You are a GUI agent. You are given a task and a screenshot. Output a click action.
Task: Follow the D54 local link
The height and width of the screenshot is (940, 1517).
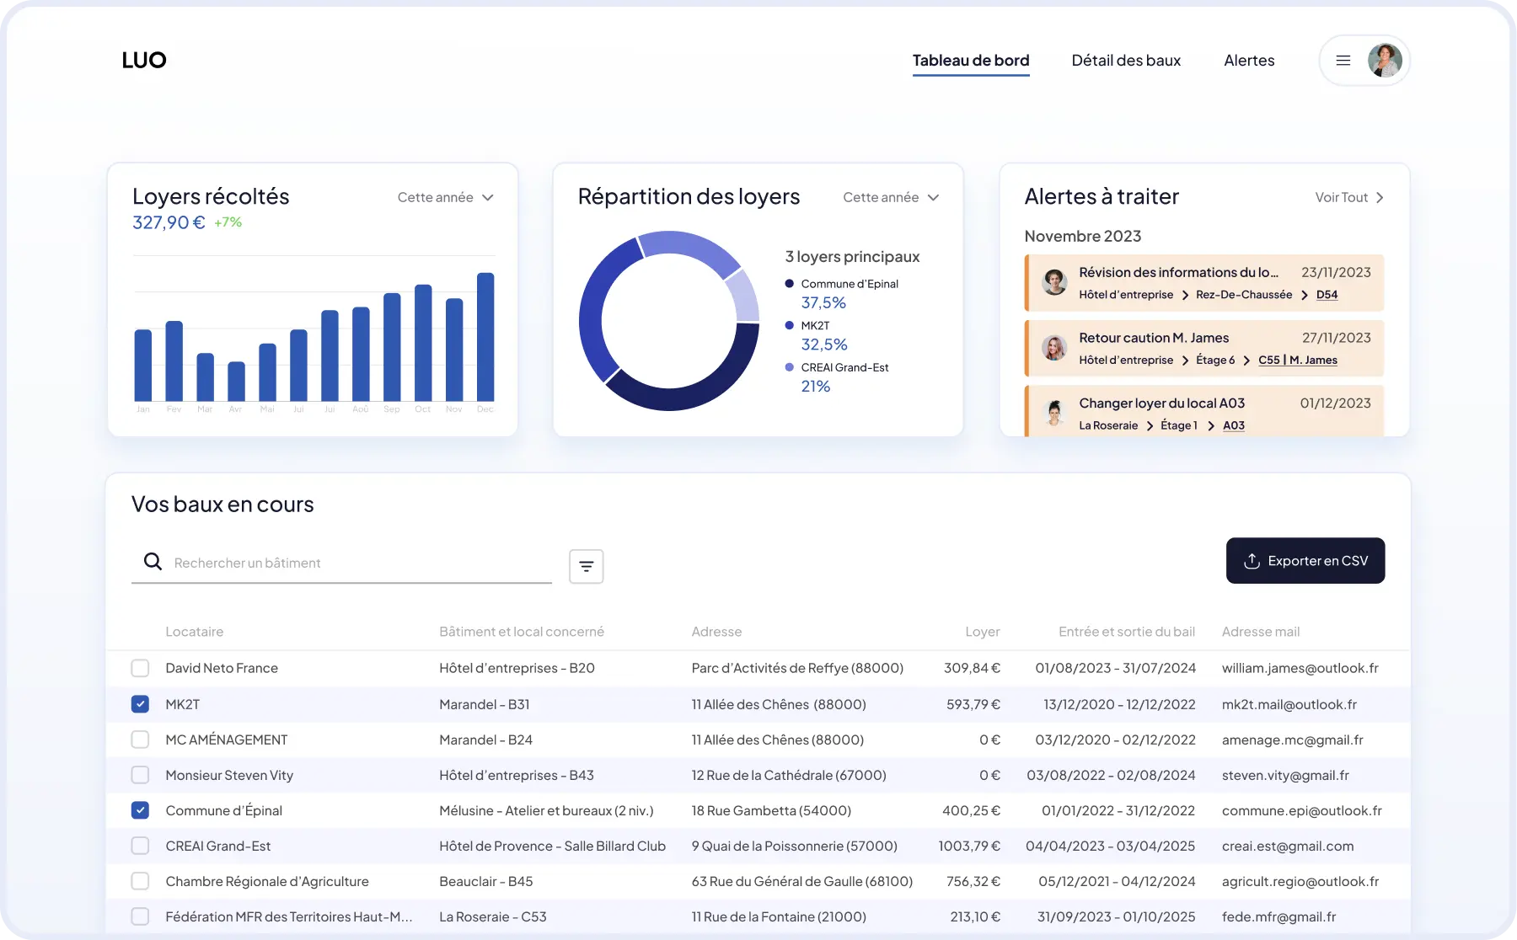pyautogui.click(x=1327, y=295)
